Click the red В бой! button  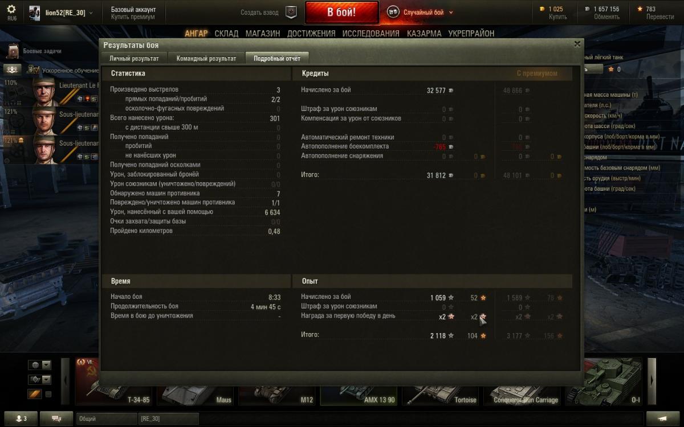coord(341,13)
